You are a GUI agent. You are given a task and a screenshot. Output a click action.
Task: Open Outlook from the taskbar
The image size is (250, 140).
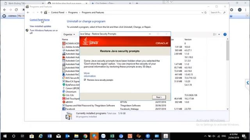[x=68, y=136]
